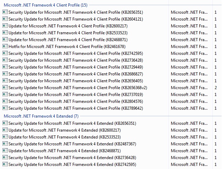Click icon of Client Profile Security Update KB2736428

click(x=5, y=60)
